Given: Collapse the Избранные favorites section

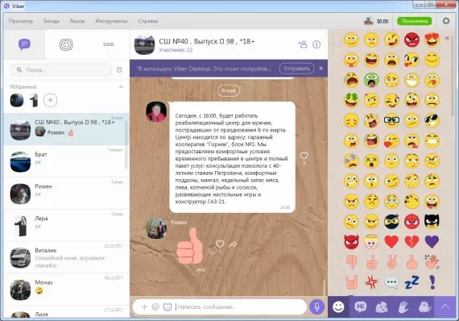Looking at the screenshot, I should point(121,87).
